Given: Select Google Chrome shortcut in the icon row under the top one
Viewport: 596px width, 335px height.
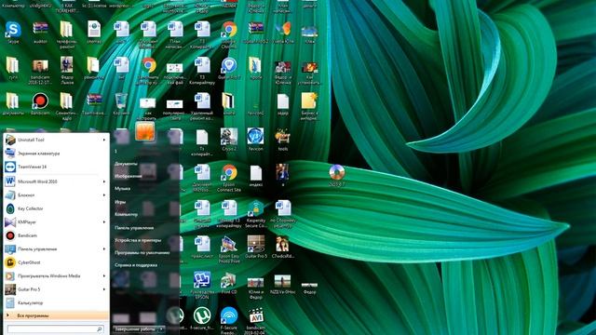Looking at the screenshot, I should tap(229, 34).
